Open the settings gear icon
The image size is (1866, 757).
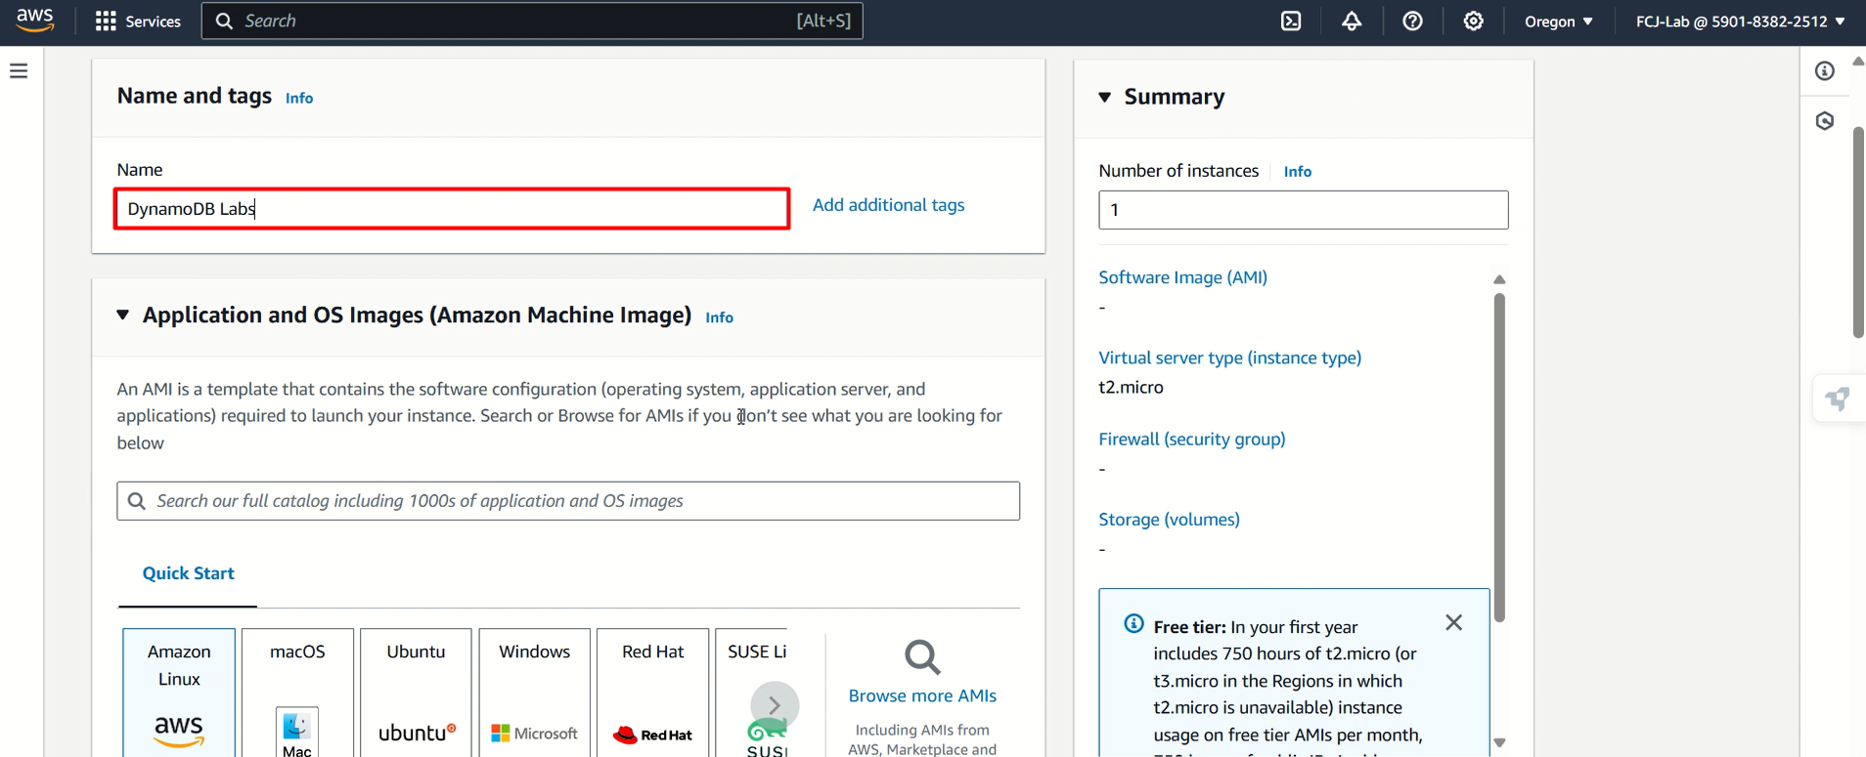[1473, 21]
